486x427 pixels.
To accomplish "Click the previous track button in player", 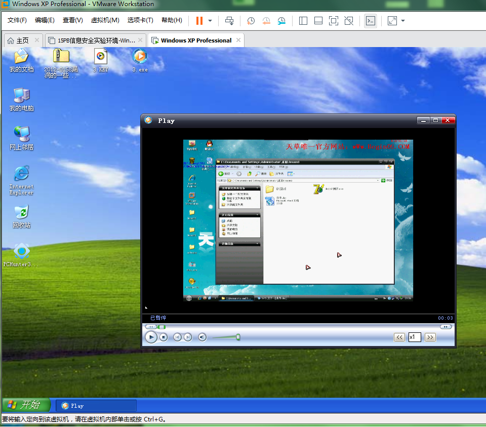I will pos(177,337).
